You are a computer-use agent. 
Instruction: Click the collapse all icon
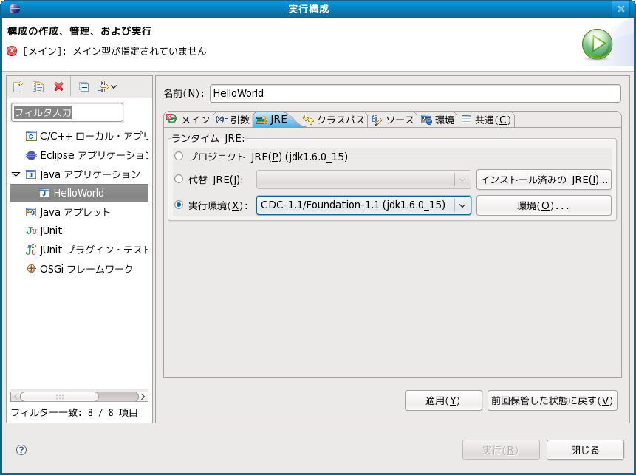(x=83, y=86)
